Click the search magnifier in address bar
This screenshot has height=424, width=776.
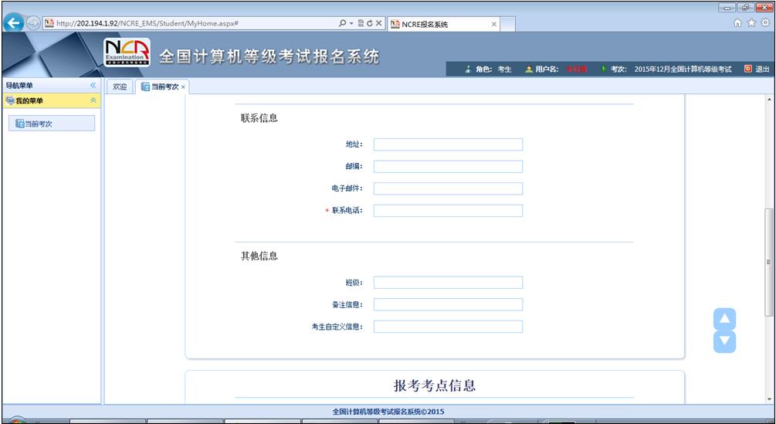pyautogui.click(x=343, y=23)
